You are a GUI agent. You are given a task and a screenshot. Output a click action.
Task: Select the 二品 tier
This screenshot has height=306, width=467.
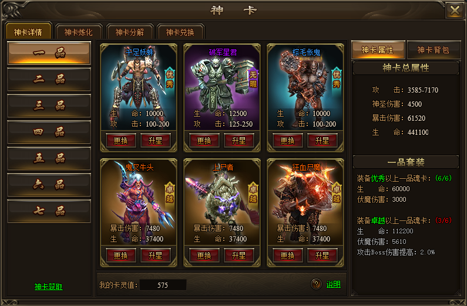point(49,79)
